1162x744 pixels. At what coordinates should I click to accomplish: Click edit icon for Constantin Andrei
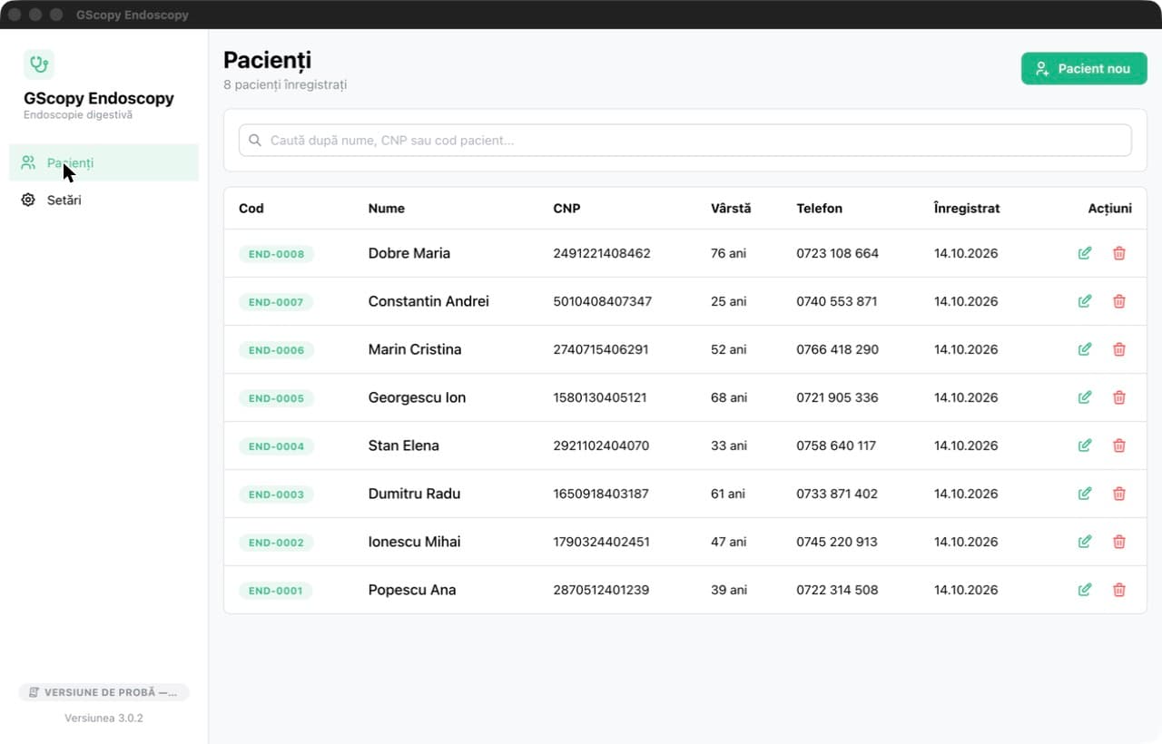1084,301
